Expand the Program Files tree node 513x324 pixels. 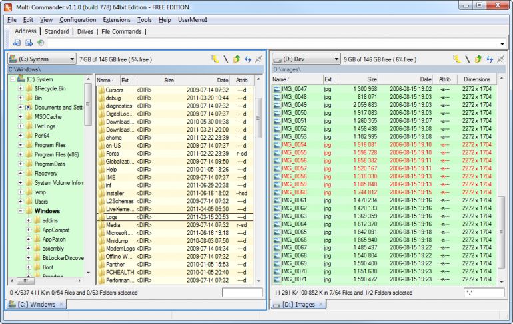click(x=21, y=145)
